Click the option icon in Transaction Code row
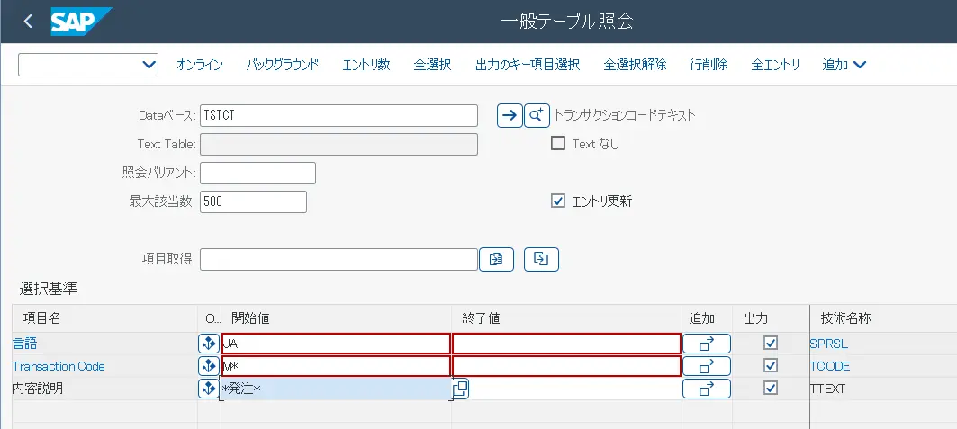 point(208,366)
